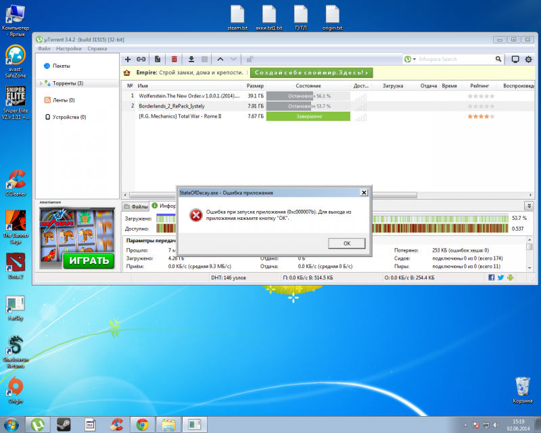Select the Origin desktop shortcut
Image resolution: width=541 pixels, height=433 pixels.
(x=16, y=390)
